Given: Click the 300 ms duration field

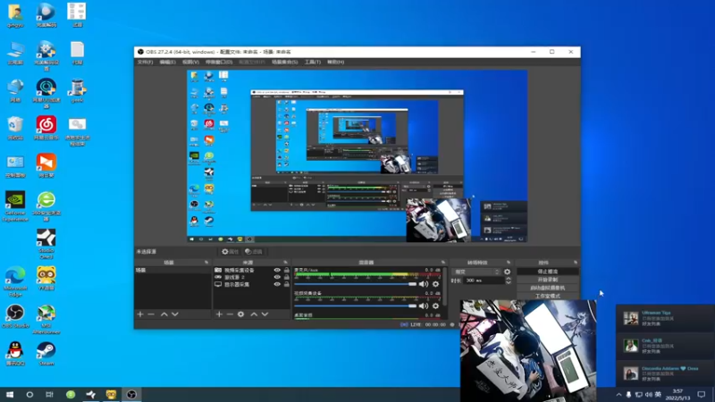Looking at the screenshot, I should coord(484,281).
